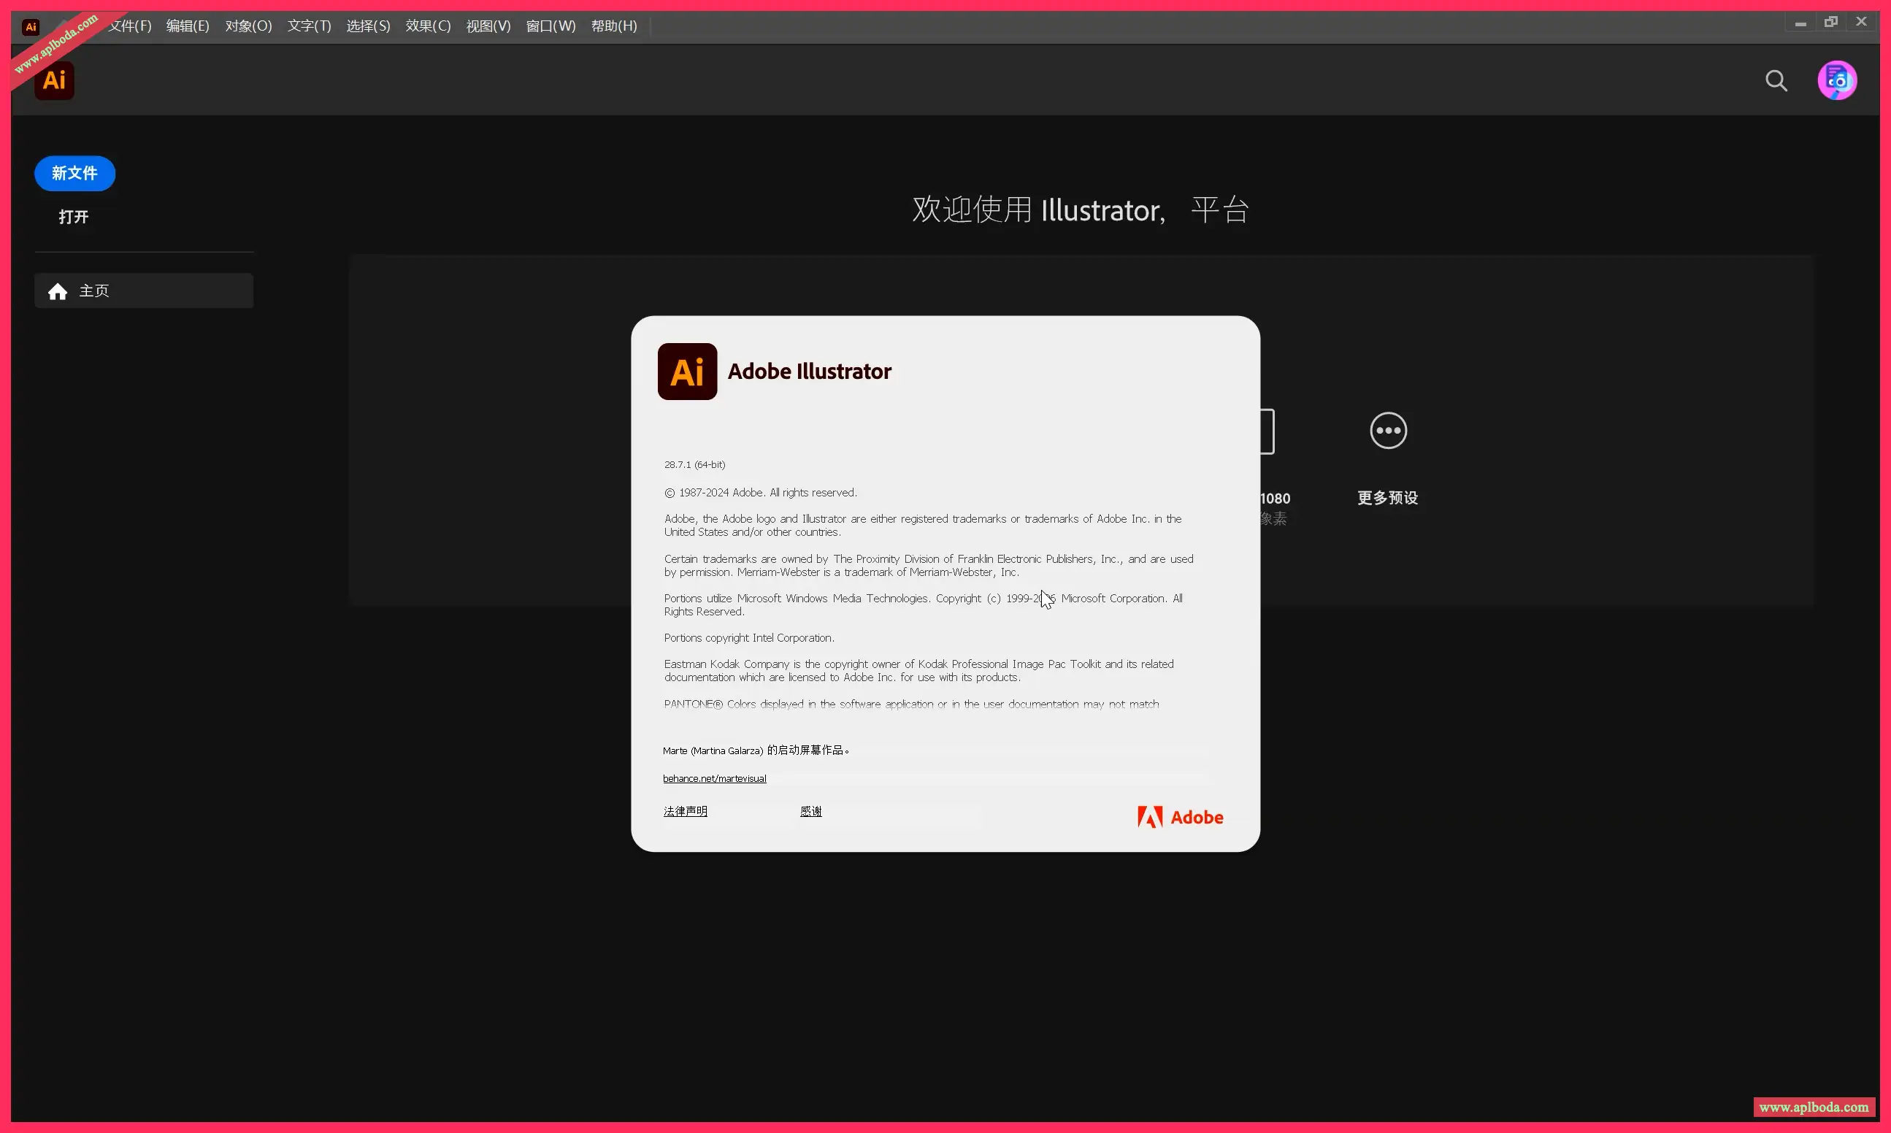Click the 打开 button
1891x1133 pixels.
click(x=73, y=217)
